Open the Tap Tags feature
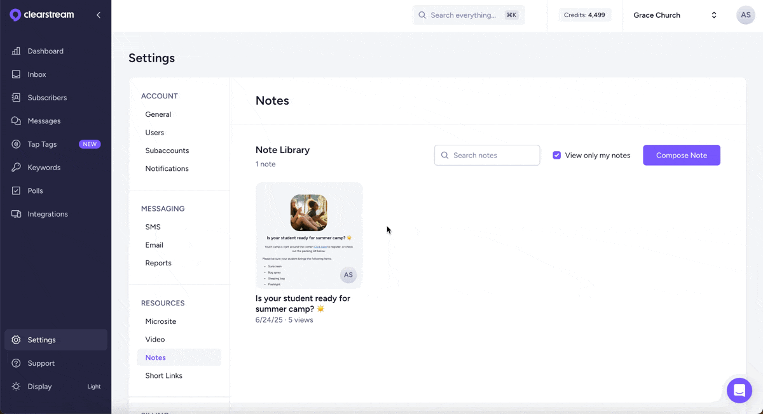763x414 pixels. coord(41,144)
